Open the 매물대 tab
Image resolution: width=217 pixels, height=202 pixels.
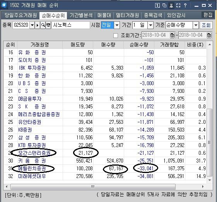point(104,15)
